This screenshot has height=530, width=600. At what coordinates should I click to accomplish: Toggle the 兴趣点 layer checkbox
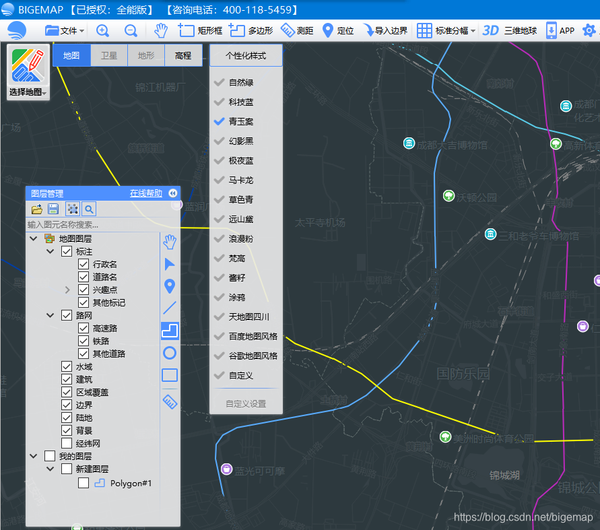[x=84, y=290]
